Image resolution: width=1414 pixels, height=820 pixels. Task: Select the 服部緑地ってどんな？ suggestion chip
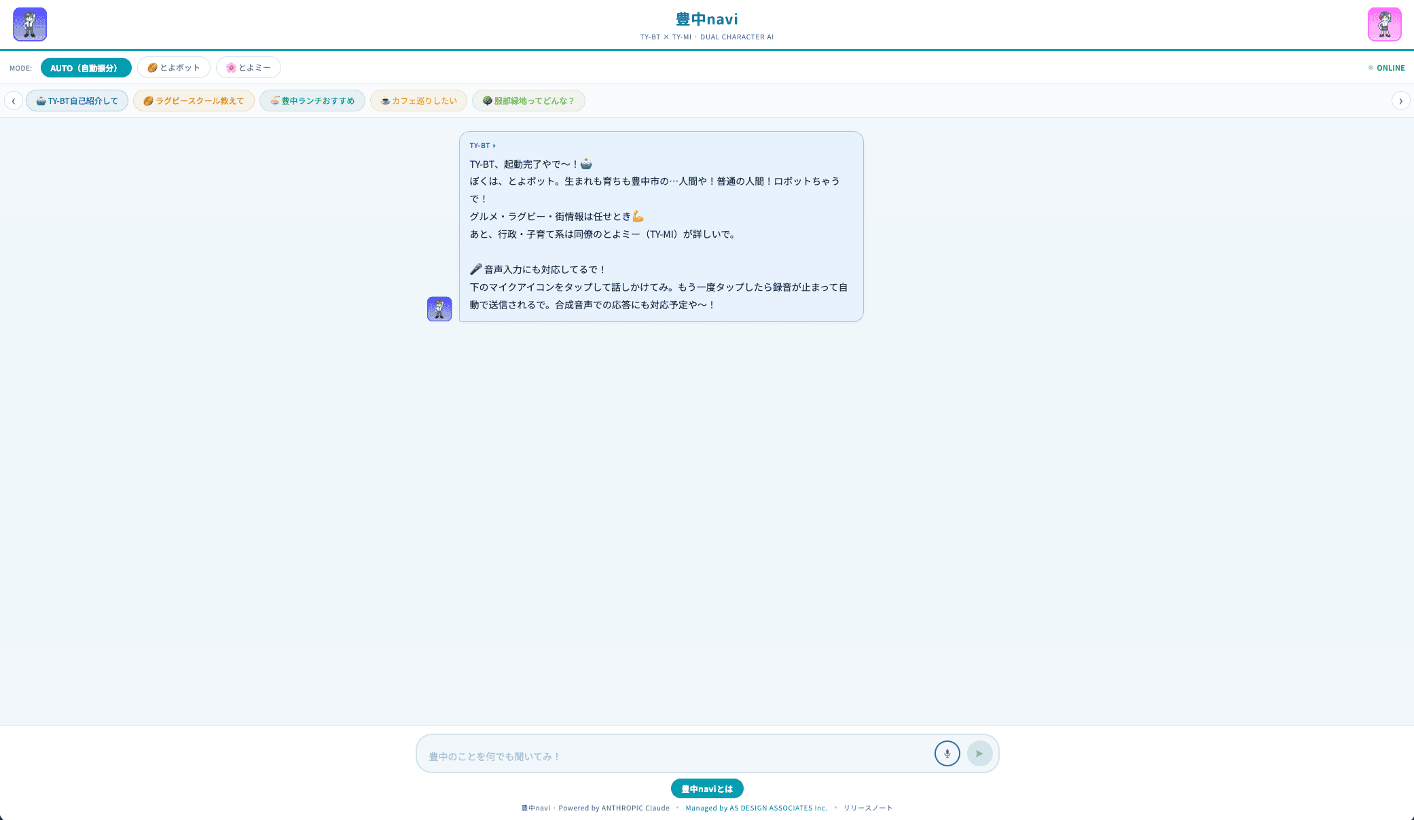tap(528, 101)
